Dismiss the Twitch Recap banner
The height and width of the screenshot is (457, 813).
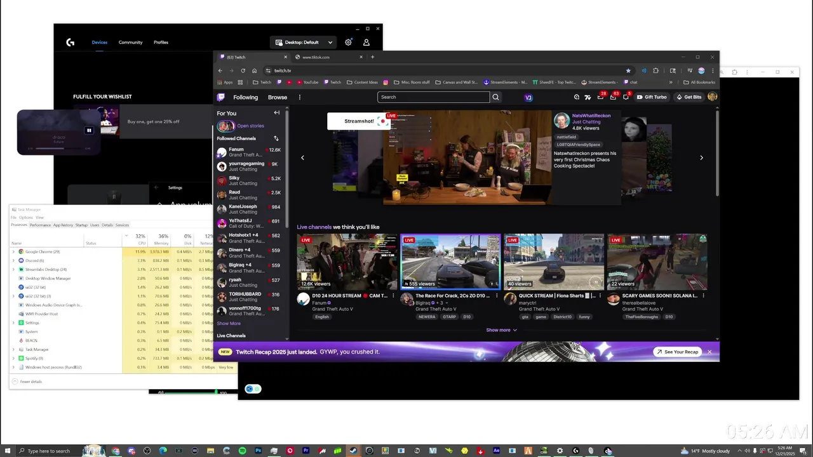coord(709,352)
